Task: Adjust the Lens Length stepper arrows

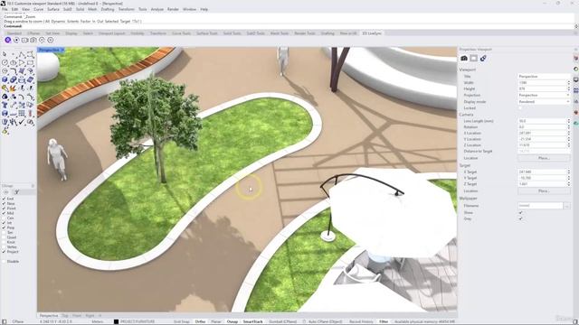Action: [569, 121]
